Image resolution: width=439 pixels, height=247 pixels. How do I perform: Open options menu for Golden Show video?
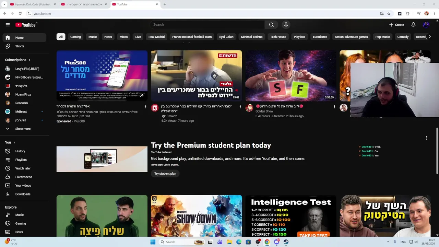334,107
